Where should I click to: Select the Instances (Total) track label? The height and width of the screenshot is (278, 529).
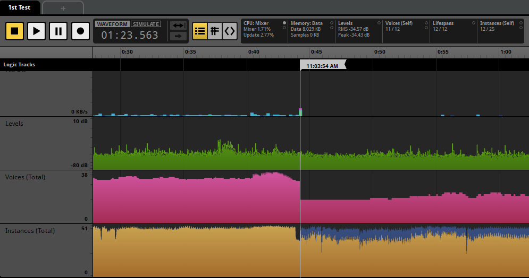click(30, 231)
